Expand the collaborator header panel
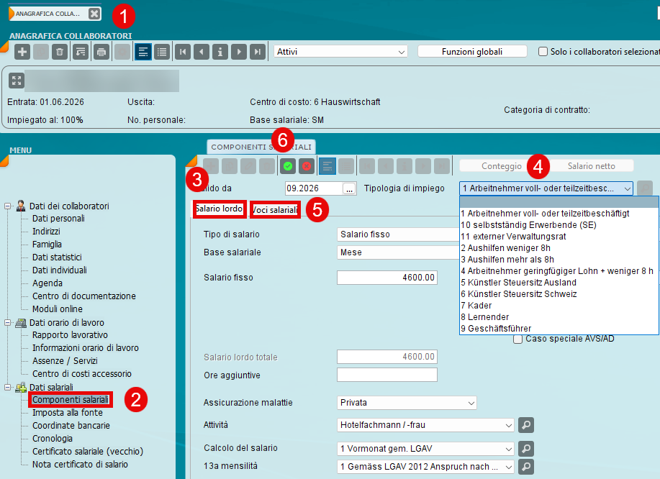This screenshot has height=479, width=660. click(x=17, y=81)
